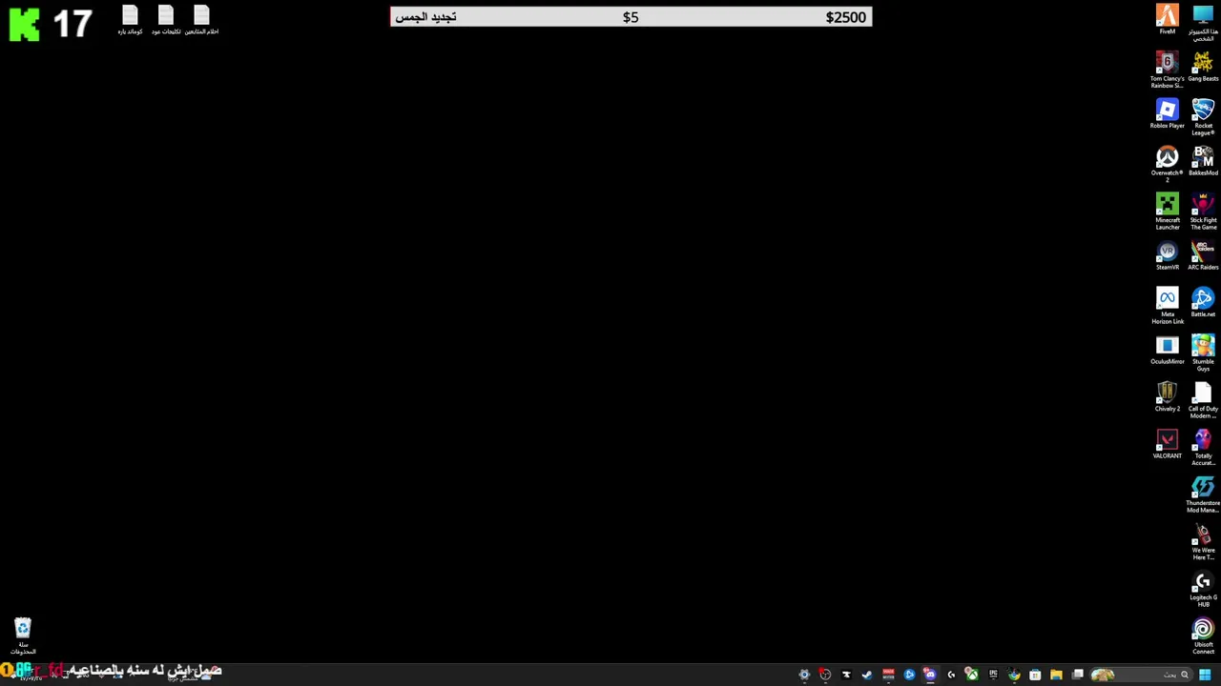
Task: Launch the ARC Raiders shortcut
Action: point(1203,255)
